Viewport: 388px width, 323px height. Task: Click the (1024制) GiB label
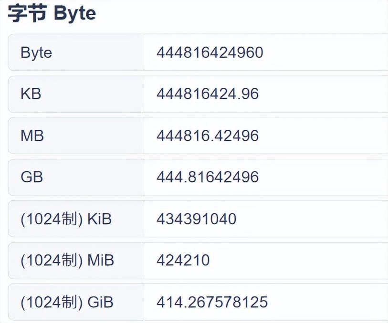click(x=67, y=302)
